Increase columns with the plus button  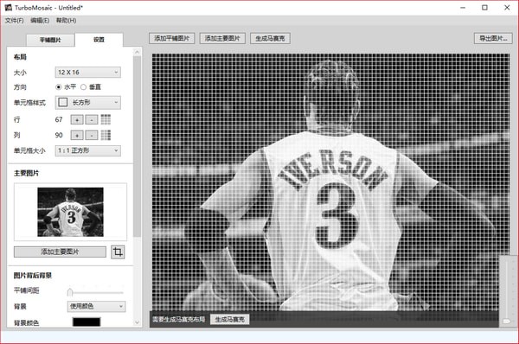77,135
